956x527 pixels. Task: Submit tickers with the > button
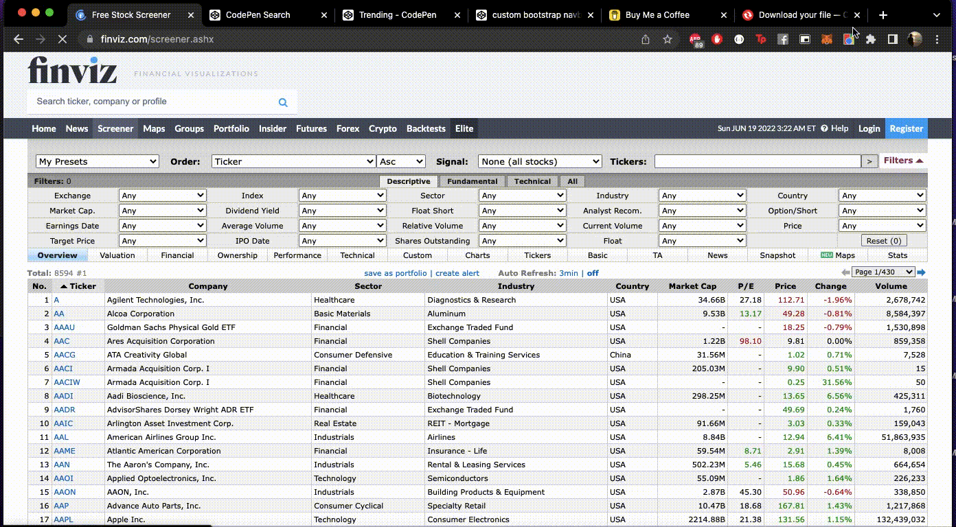click(869, 161)
